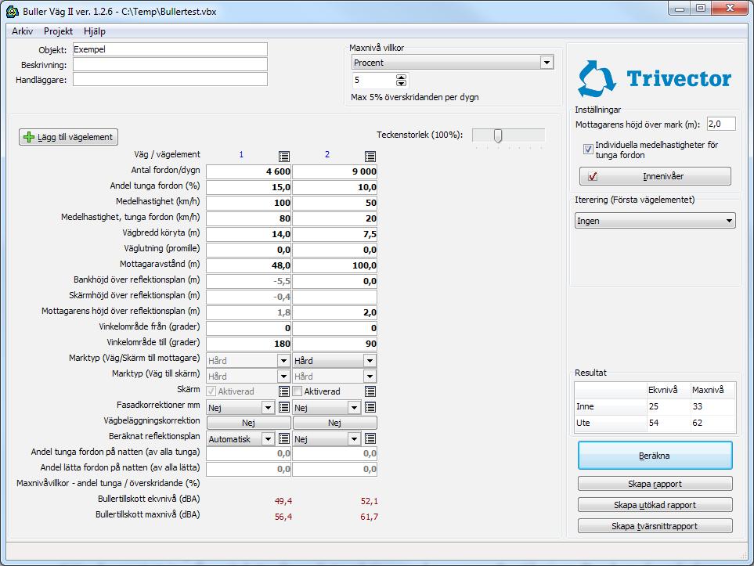The image size is (754, 566).
Task: Click the Trivector logo
Action: 655,78
